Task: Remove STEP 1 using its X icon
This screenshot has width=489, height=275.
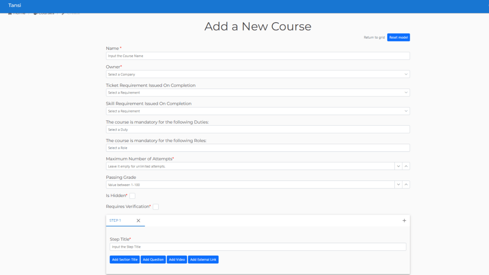Action: 138,221
